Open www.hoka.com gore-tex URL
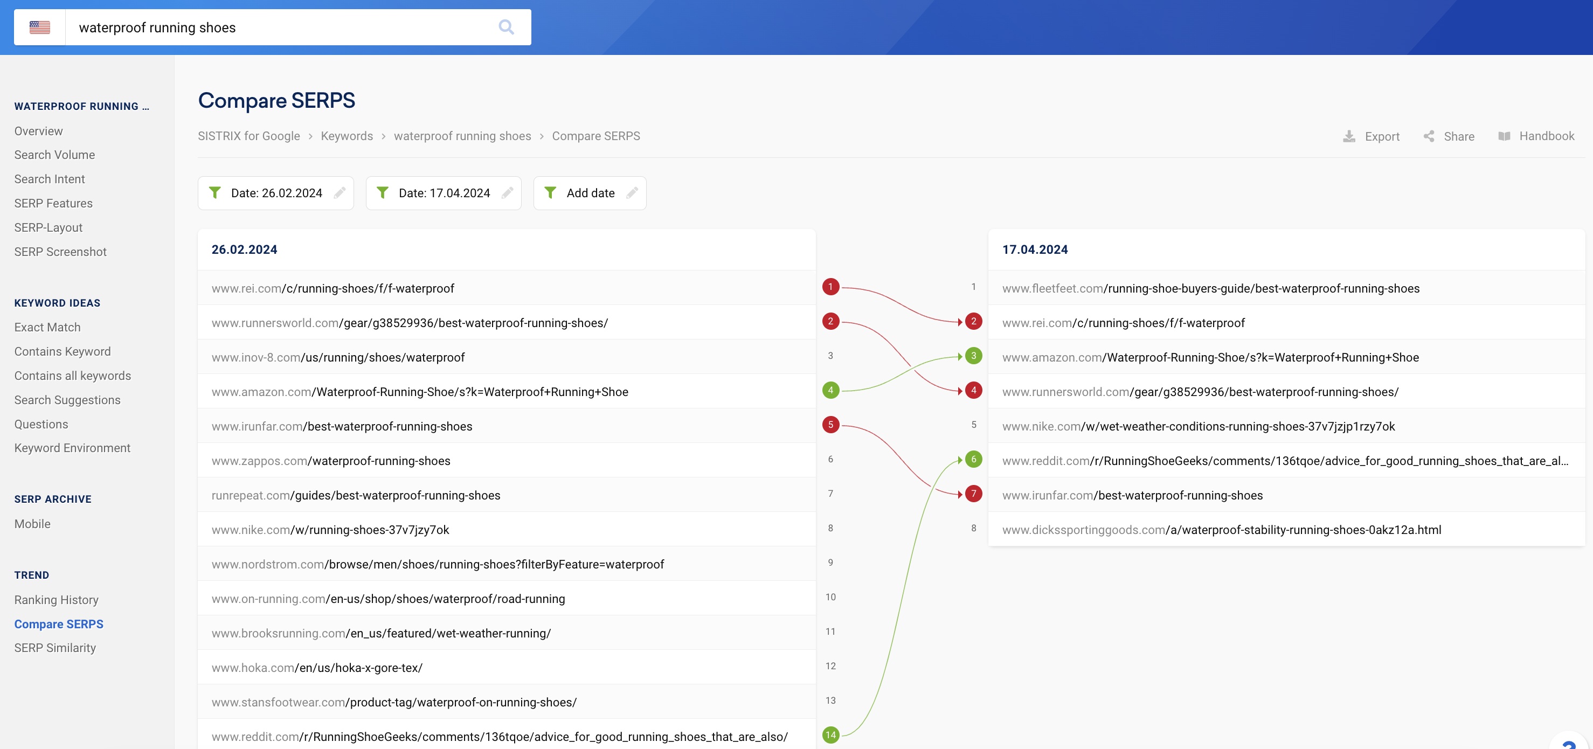Screen dimensions: 1593x749 [x=317, y=668]
